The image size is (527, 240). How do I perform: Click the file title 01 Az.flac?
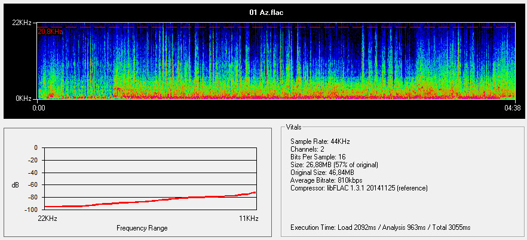click(x=263, y=12)
